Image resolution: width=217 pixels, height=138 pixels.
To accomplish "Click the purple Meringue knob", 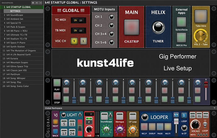I will (120, 130).
